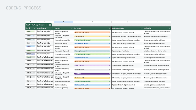Click the No Practice At Home chip in row R0001
Screen dimensions: 196x110
point(92,32)
